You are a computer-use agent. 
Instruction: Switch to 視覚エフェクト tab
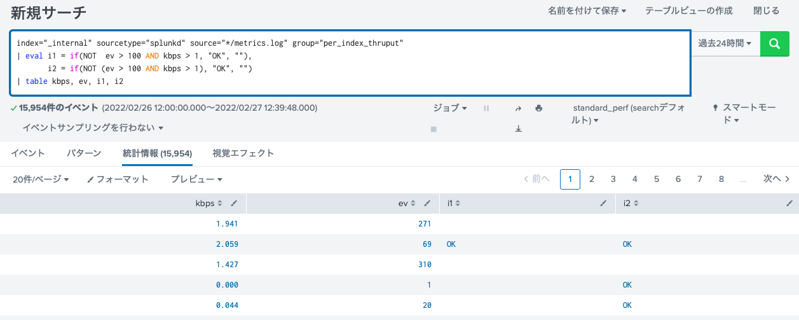pyautogui.click(x=243, y=153)
